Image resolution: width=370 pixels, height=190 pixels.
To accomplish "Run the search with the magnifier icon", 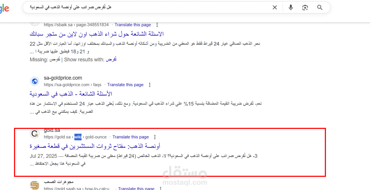I will pos(320,7).
